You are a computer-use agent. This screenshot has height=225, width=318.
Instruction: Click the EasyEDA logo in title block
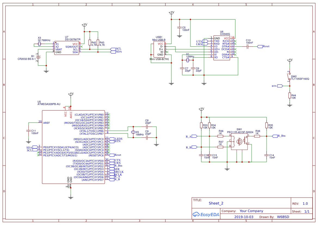[x=206, y=214]
